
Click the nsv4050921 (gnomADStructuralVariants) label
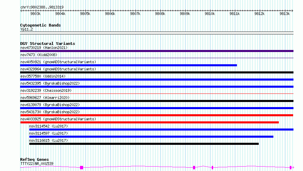[58, 62]
